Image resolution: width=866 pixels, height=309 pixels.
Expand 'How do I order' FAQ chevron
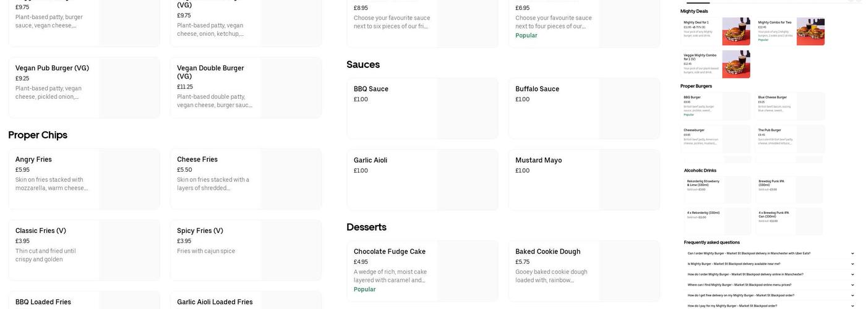point(852,274)
